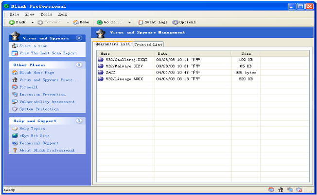Click the icon beside the SACC entry
The image size is (317, 195).
pyautogui.click(x=101, y=72)
